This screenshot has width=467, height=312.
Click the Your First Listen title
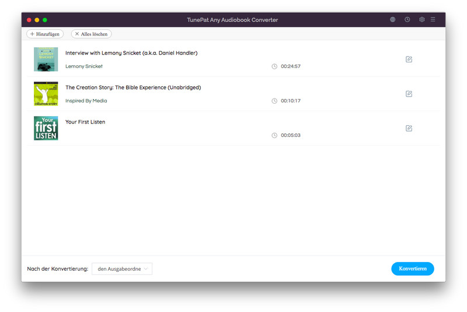(x=85, y=122)
